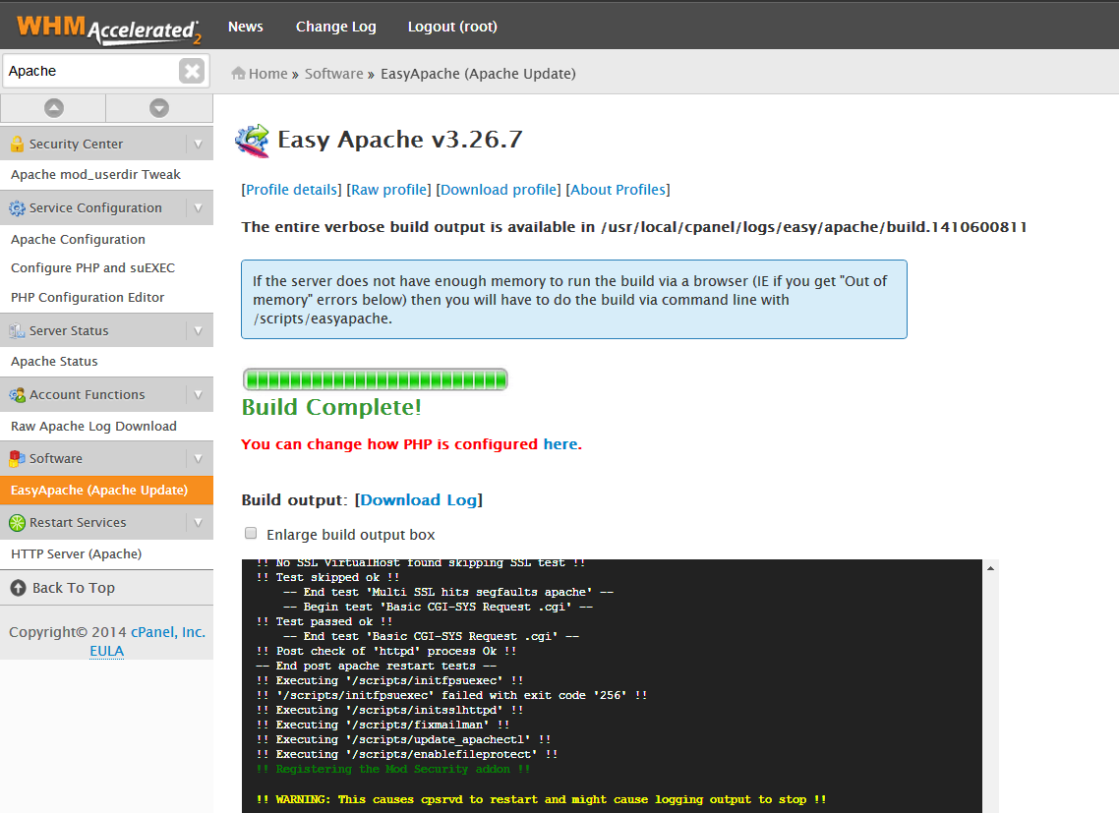
Task: Open the Change Log page
Action: point(336,27)
